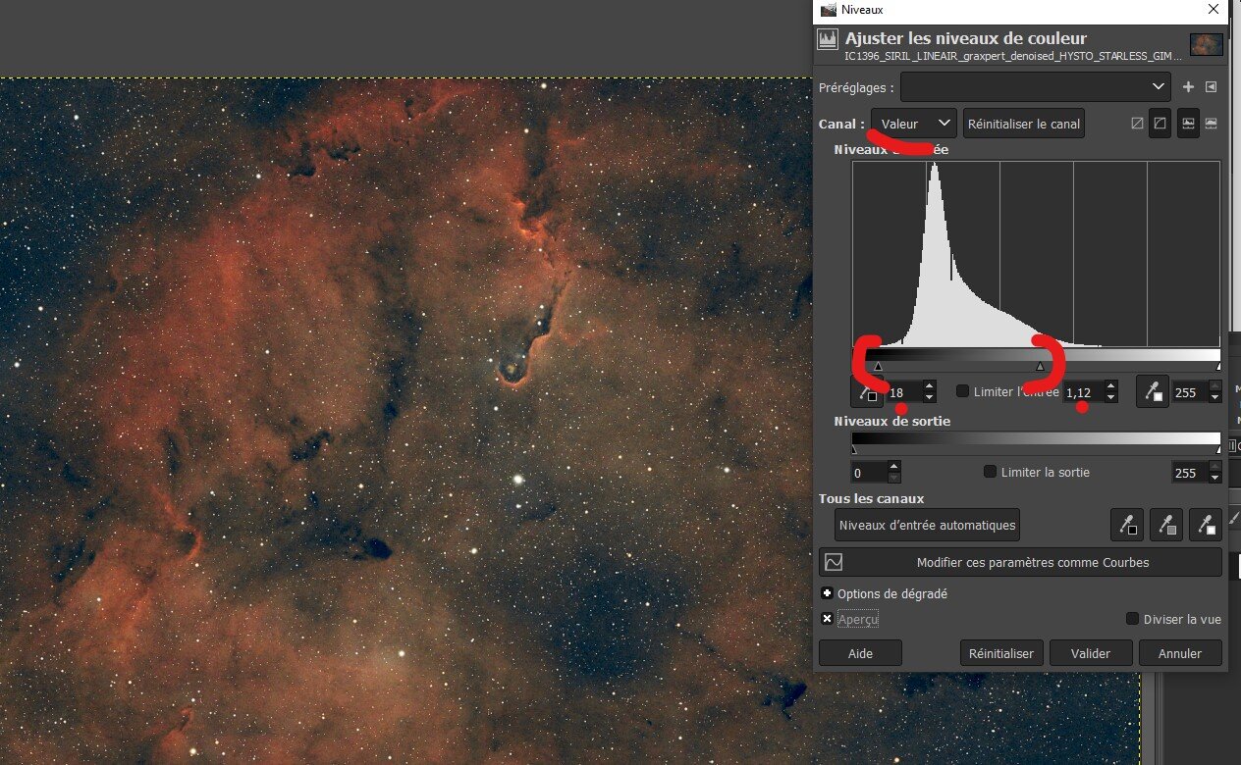Click the white input level slider triangle
Image resolution: width=1241 pixels, height=765 pixels.
tap(1217, 366)
